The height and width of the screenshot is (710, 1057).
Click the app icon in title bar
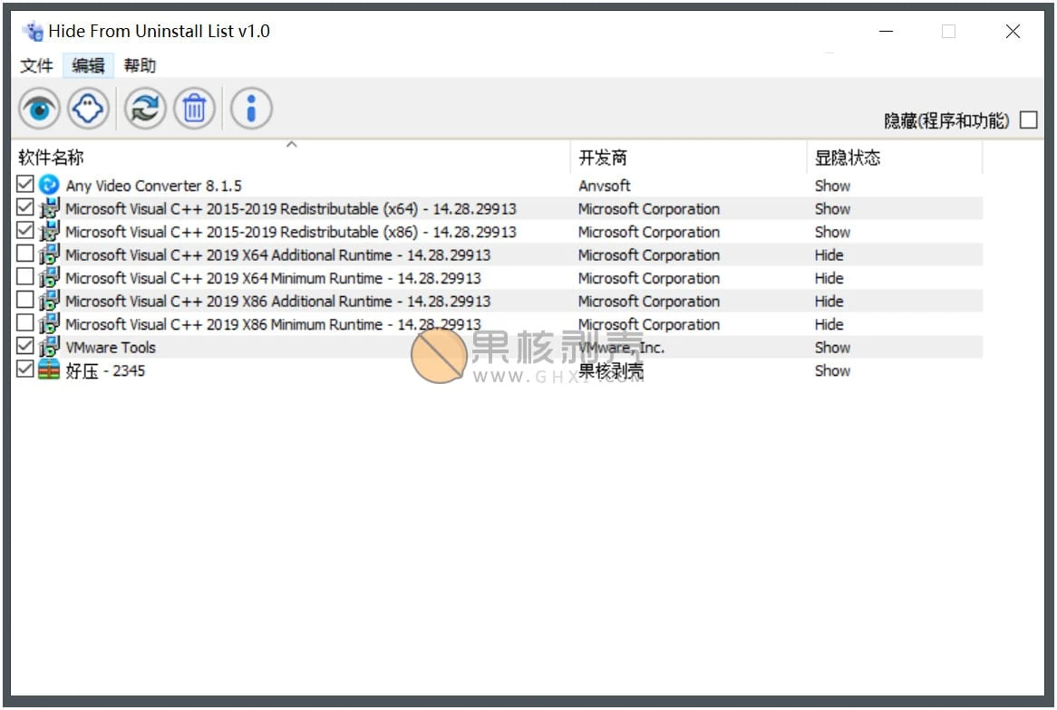tap(33, 31)
